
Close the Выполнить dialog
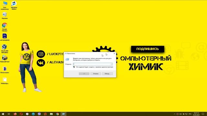pyautogui.click(x=114, y=53)
